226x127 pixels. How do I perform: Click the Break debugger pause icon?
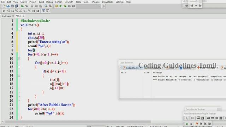(x=34, y=11)
